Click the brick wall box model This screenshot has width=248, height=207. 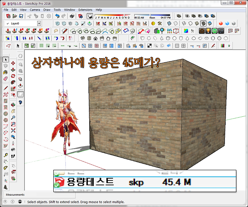tap(157, 114)
